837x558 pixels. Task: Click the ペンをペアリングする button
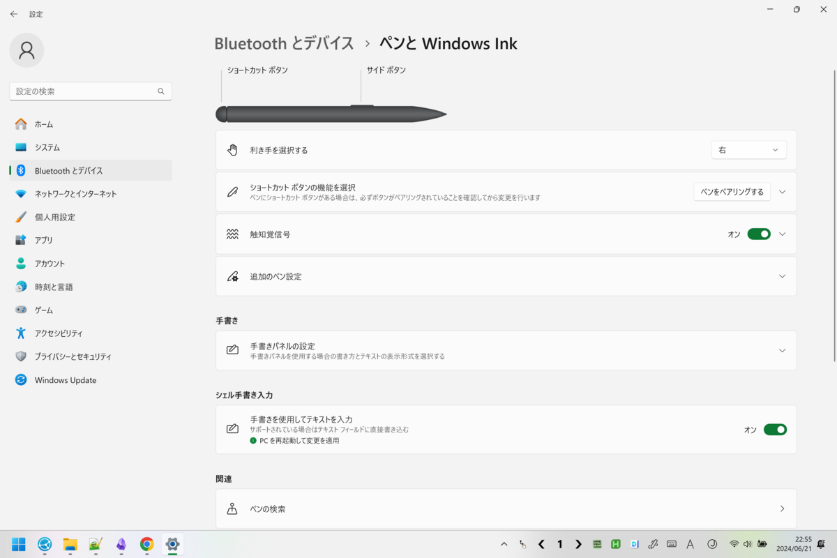[732, 192]
